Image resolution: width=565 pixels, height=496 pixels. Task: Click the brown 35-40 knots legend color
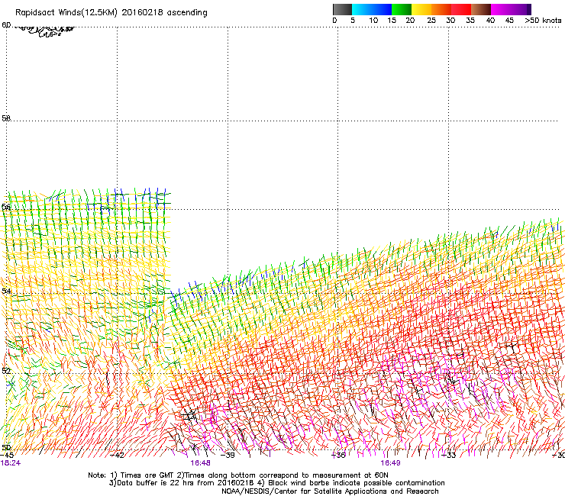tap(481, 9)
